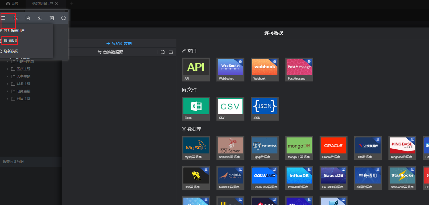The height and width of the screenshot is (205, 429).
Task: Close the 我的报表门户 tab
Action: pyautogui.click(x=56, y=3)
